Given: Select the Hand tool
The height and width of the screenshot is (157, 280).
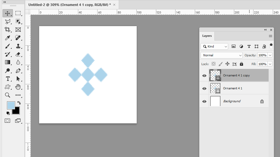Looking at the screenshot, I should [18, 87].
